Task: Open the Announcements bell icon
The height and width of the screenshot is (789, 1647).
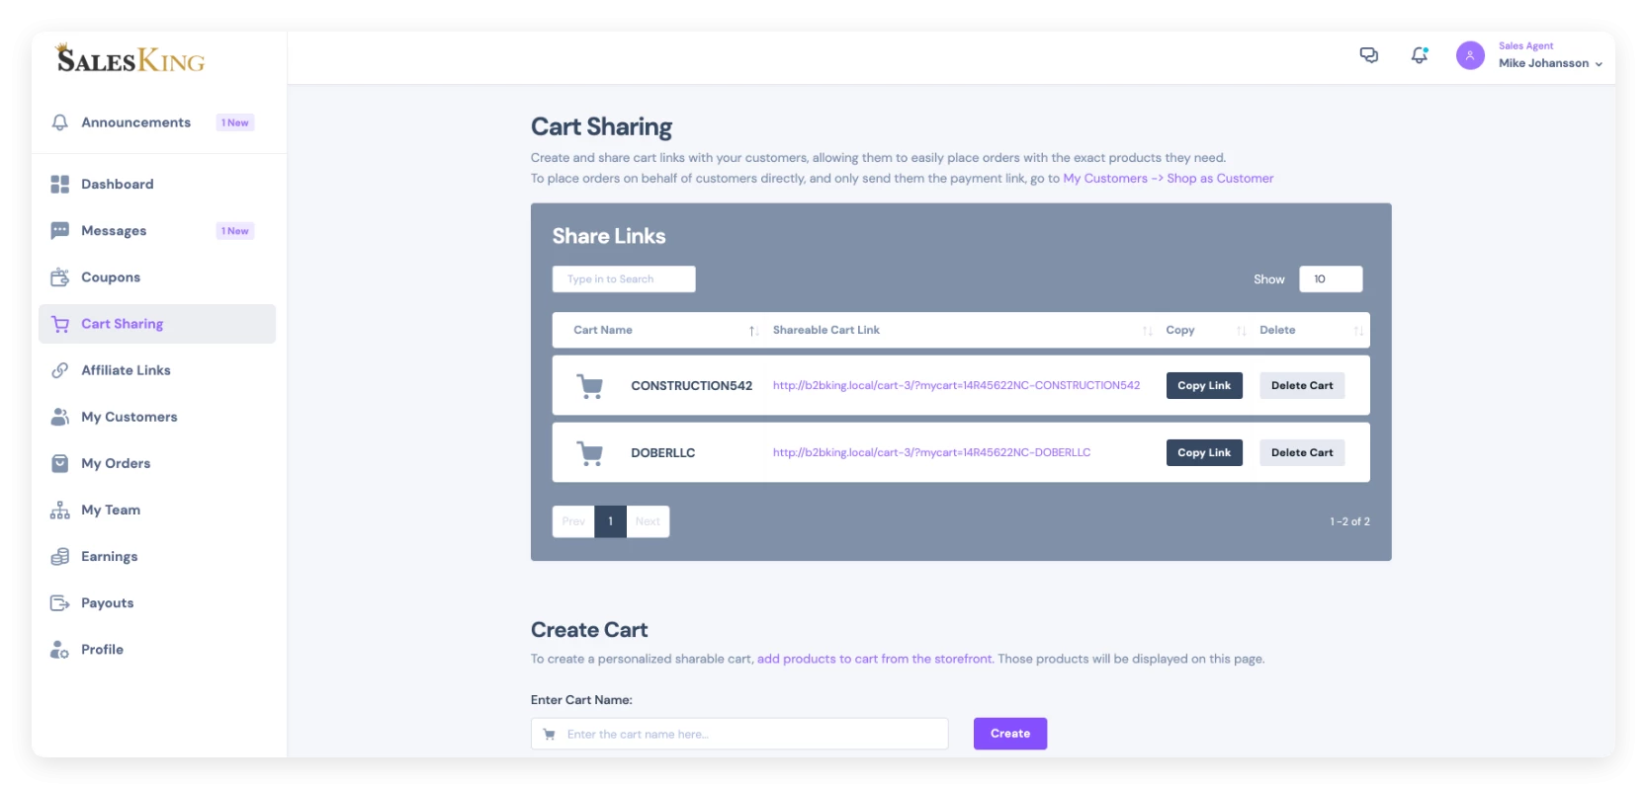Action: tap(59, 122)
